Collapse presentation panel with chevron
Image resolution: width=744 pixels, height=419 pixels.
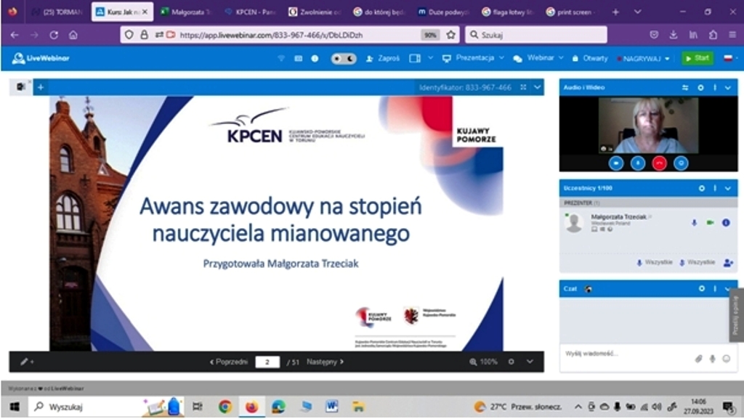537,87
